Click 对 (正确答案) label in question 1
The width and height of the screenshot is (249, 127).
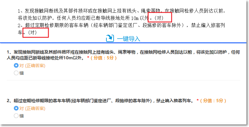pyautogui.click(x=32, y=66)
